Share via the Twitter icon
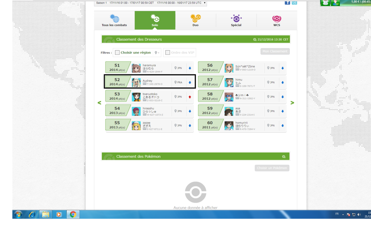 tap(294, 3)
